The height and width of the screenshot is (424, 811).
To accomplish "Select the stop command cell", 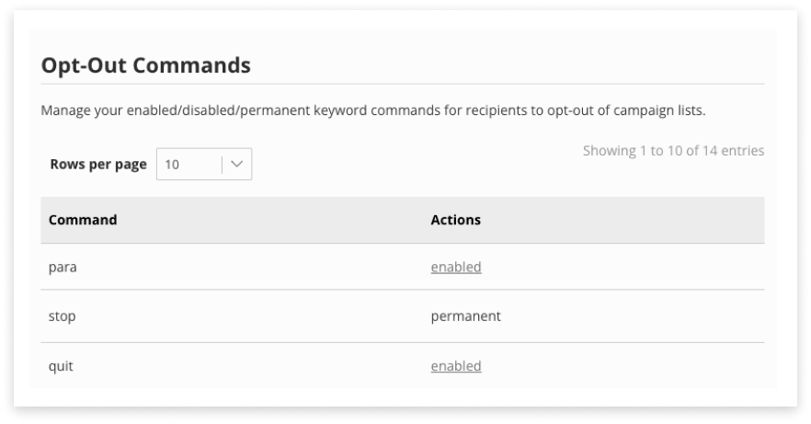I will (62, 316).
